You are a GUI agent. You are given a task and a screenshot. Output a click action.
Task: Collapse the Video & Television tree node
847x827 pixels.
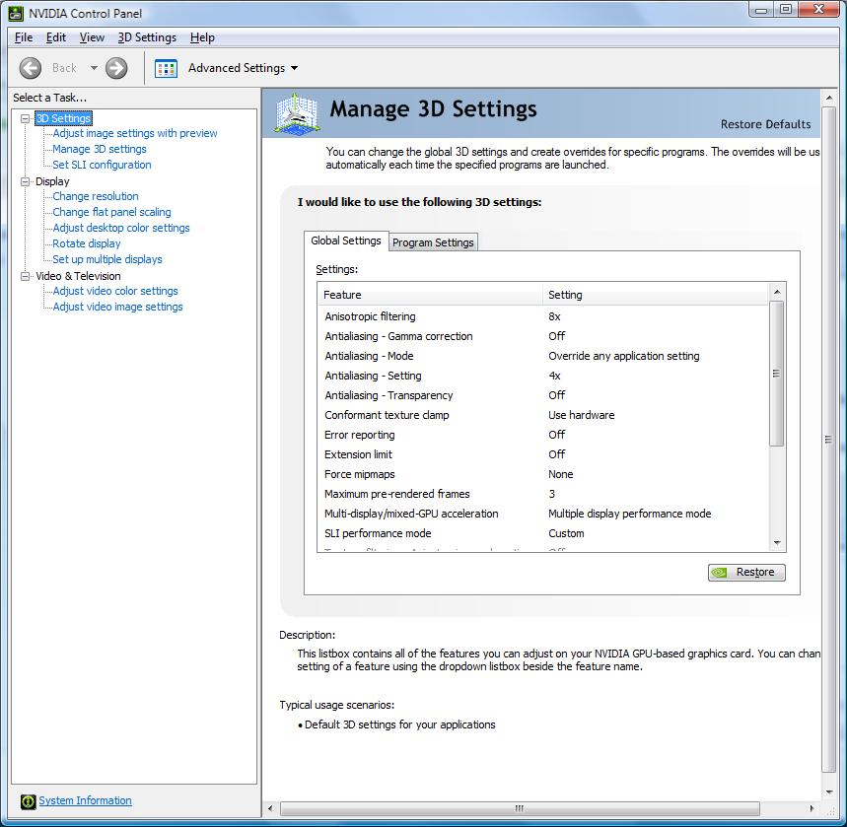click(x=25, y=276)
